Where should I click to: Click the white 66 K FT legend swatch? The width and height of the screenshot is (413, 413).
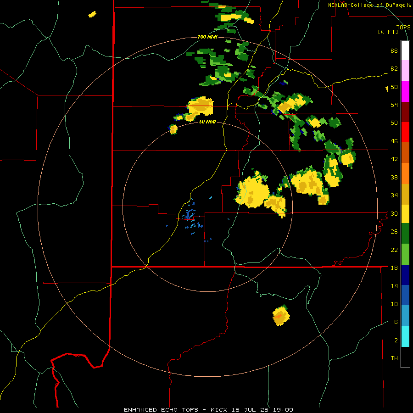tap(405, 50)
